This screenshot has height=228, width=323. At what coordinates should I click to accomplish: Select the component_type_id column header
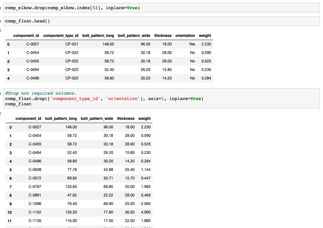point(61,35)
